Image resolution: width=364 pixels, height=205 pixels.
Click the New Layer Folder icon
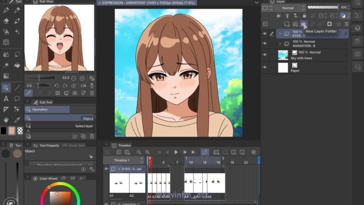[x=303, y=24]
